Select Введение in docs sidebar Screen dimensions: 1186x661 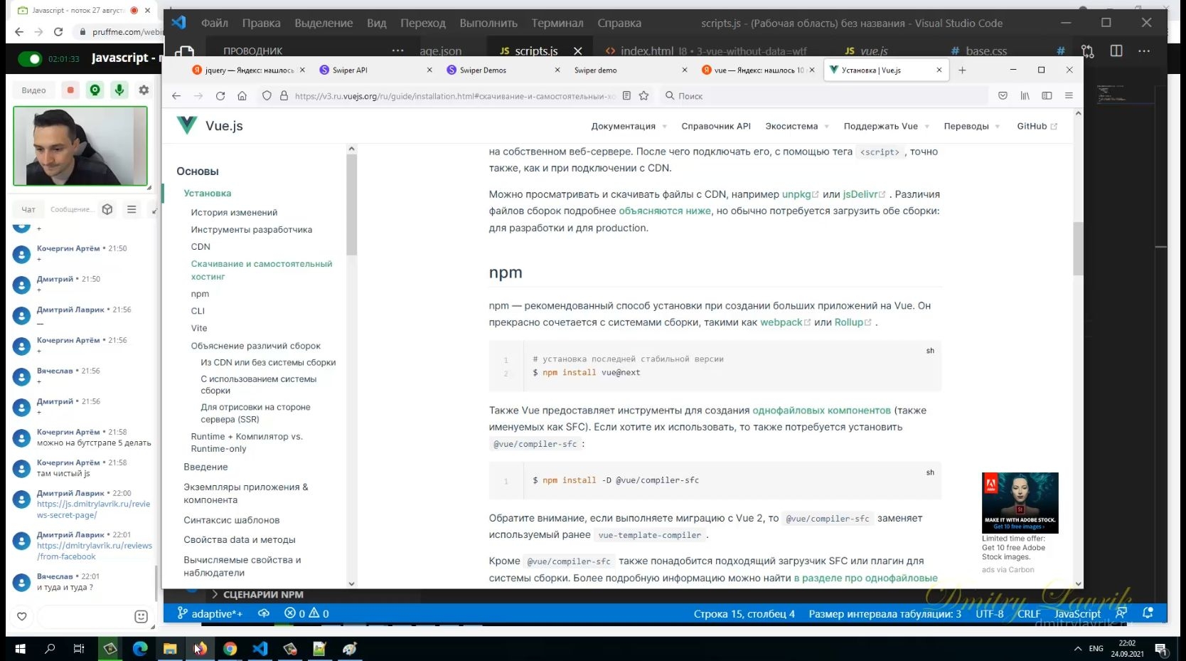click(205, 467)
